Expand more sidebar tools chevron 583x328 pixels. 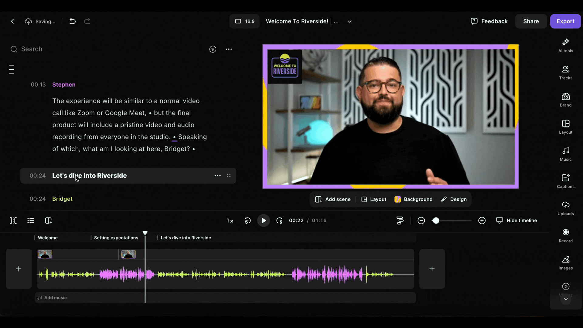[x=565, y=299]
